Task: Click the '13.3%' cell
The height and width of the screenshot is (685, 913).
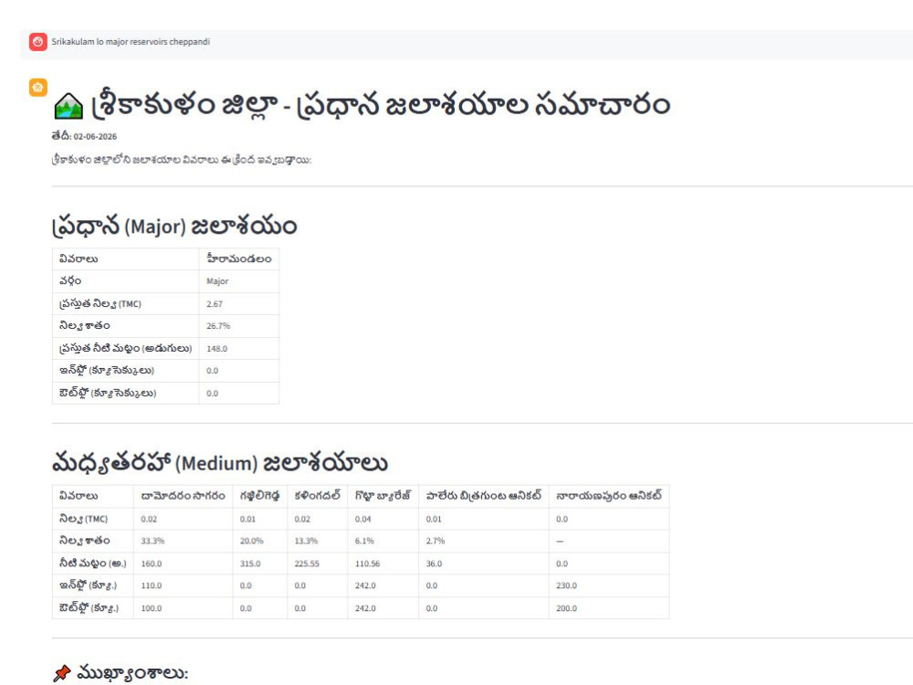Action: tap(306, 541)
